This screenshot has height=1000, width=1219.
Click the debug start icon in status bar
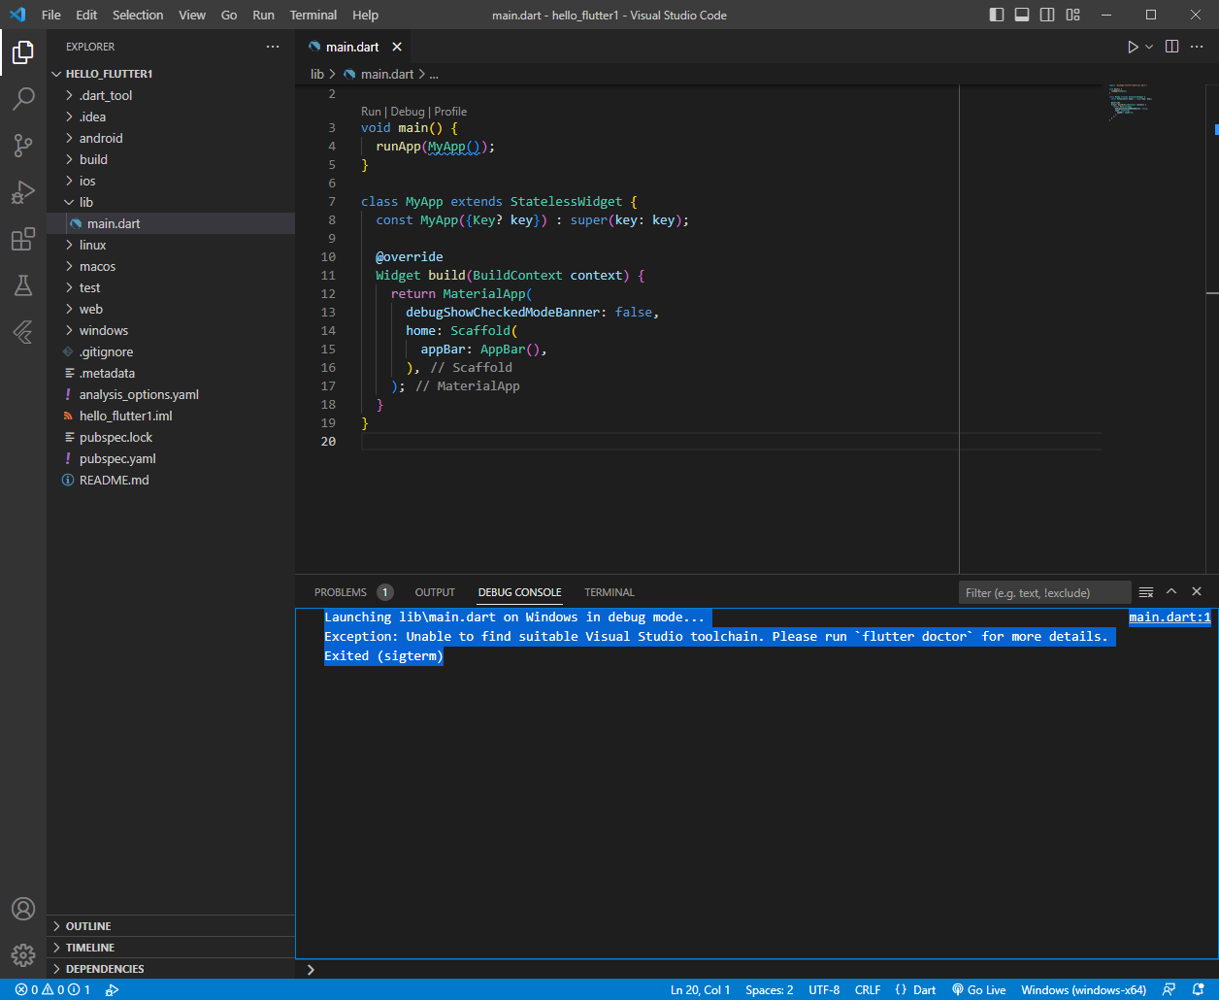[112, 990]
